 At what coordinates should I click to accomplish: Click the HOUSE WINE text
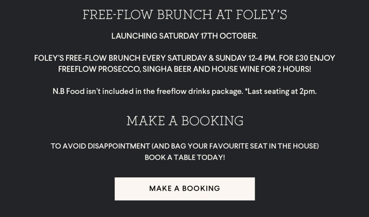point(224,69)
